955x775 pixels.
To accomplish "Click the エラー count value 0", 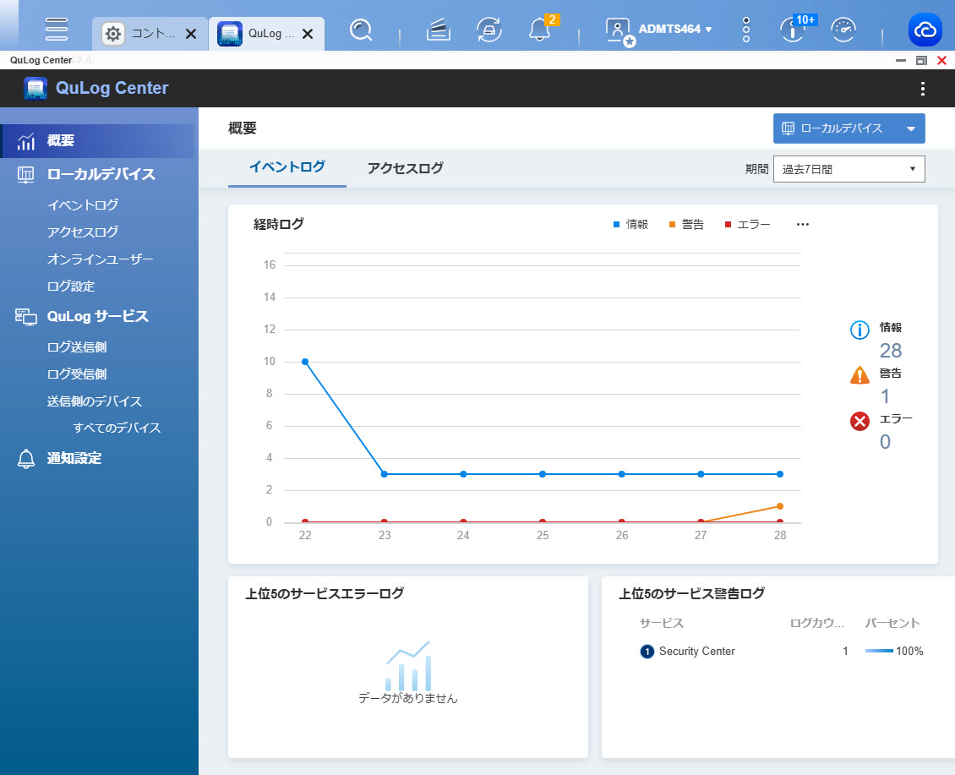I will pyautogui.click(x=885, y=442).
